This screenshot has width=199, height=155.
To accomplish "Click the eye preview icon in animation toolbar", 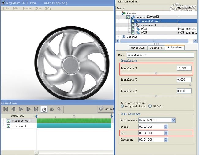I will 51,109.
